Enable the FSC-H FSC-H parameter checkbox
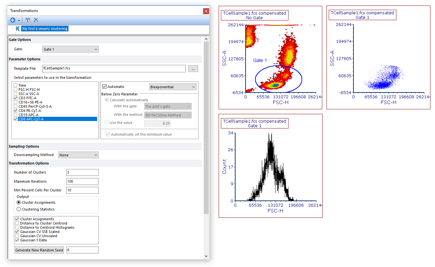435x267 pixels. tap(16, 90)
